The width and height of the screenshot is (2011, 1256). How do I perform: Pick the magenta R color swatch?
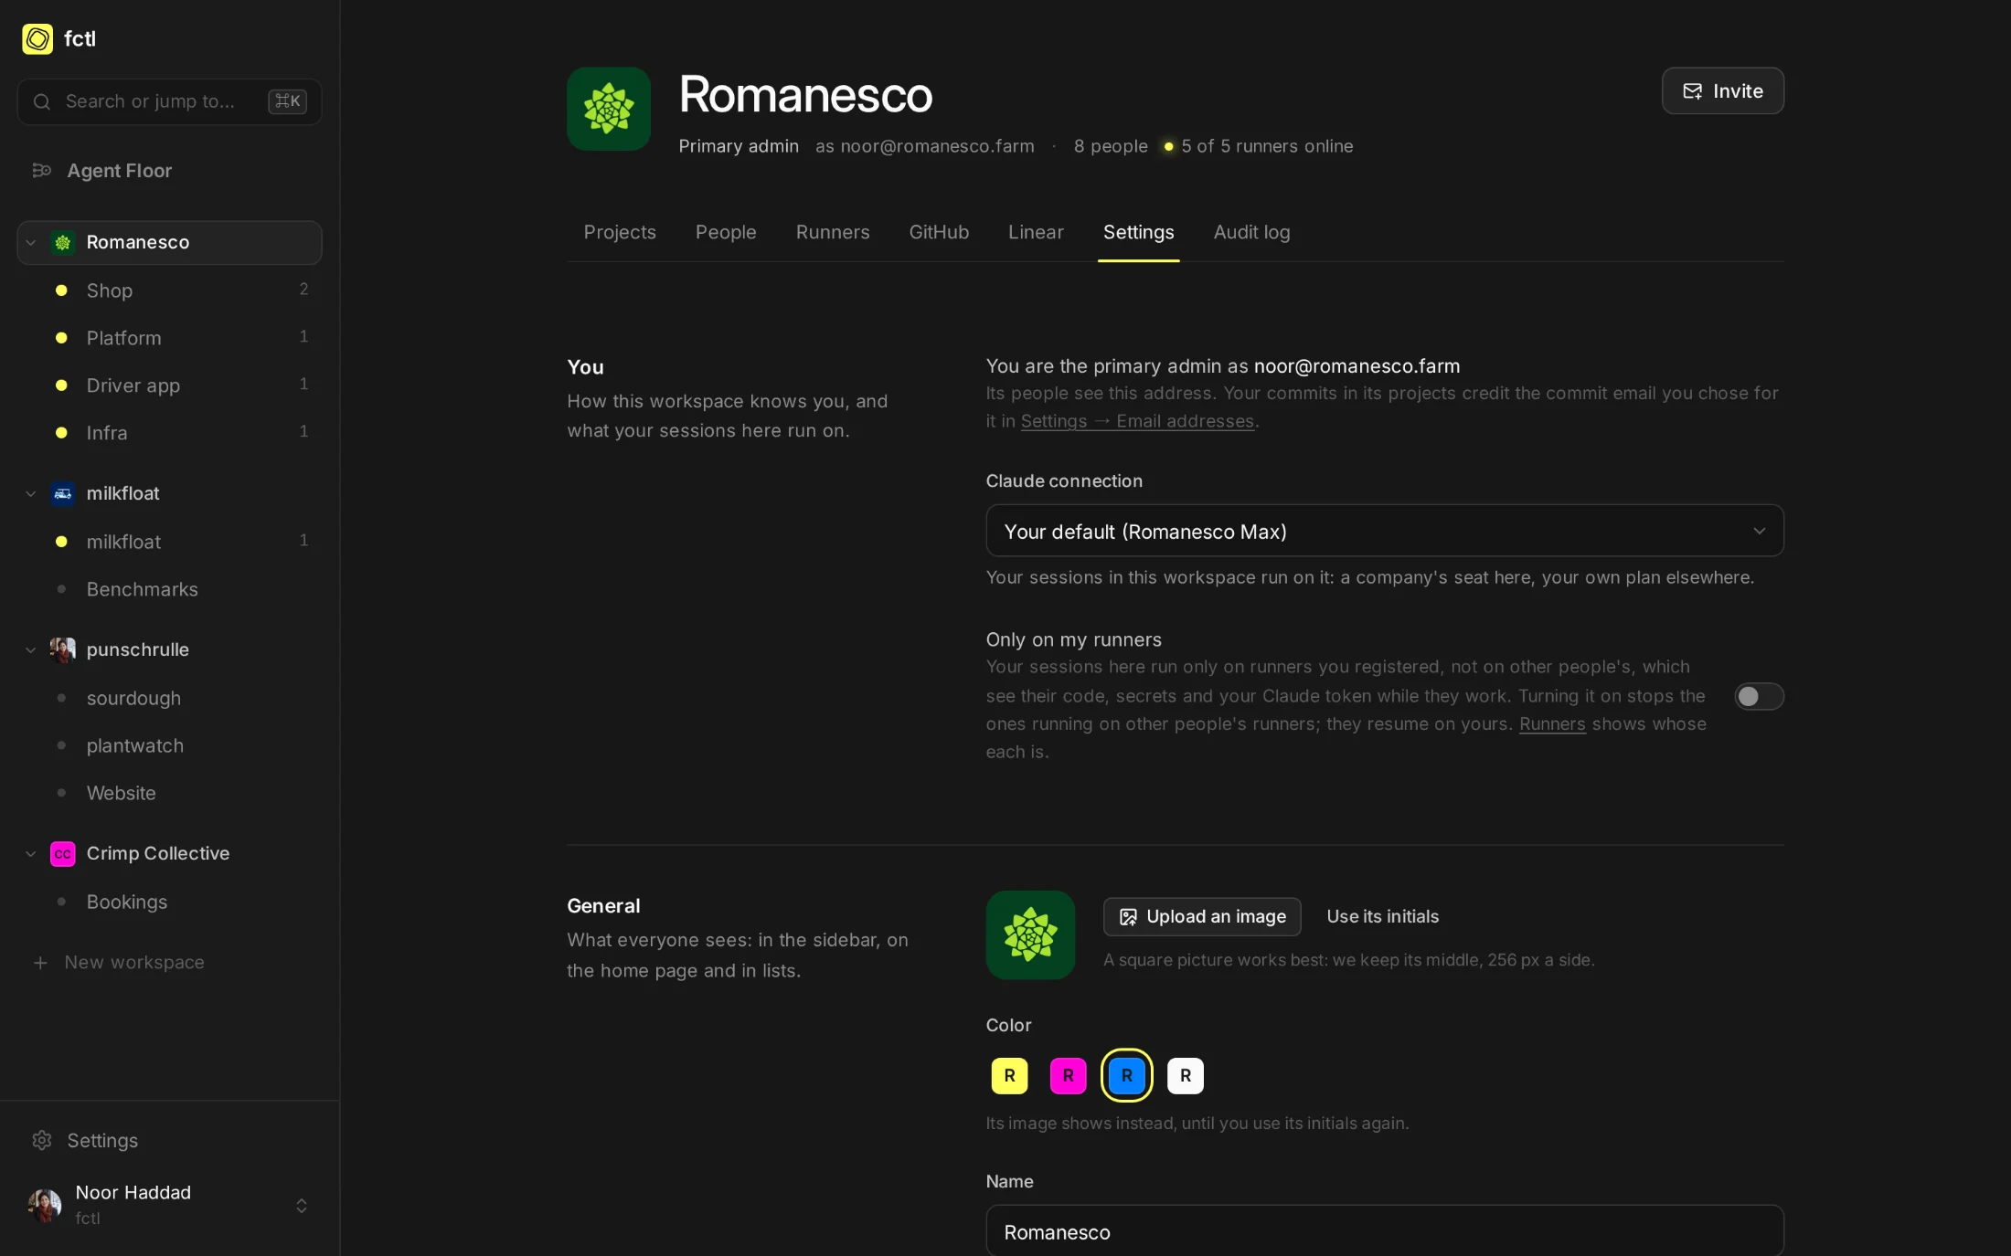click(1068, 1076)
